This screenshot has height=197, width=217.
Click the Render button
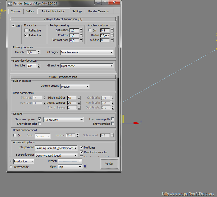(109, 164)
